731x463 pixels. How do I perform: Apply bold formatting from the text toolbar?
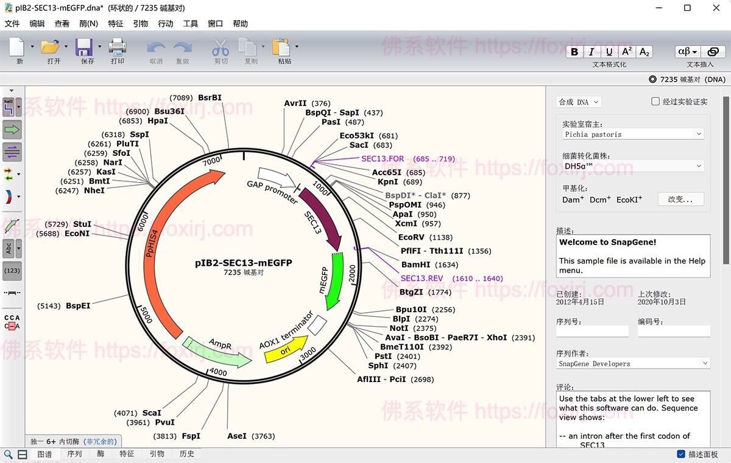point(573,52)
